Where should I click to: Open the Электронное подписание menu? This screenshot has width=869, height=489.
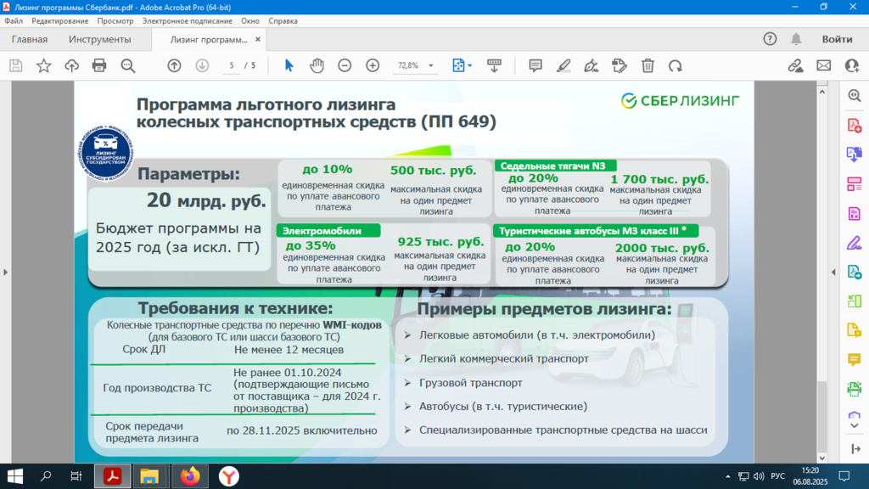click(188, 21)
